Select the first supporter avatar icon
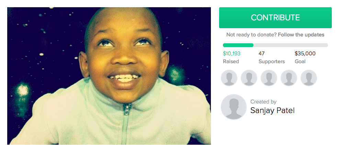This screenshot has width=339, height=145. pos(229,78)
